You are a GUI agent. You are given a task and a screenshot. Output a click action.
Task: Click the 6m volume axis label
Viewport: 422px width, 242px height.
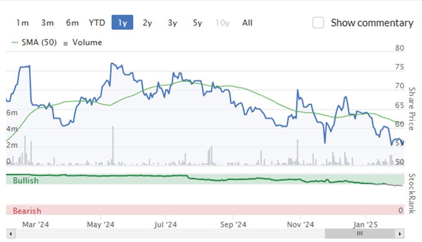(12, 113)
